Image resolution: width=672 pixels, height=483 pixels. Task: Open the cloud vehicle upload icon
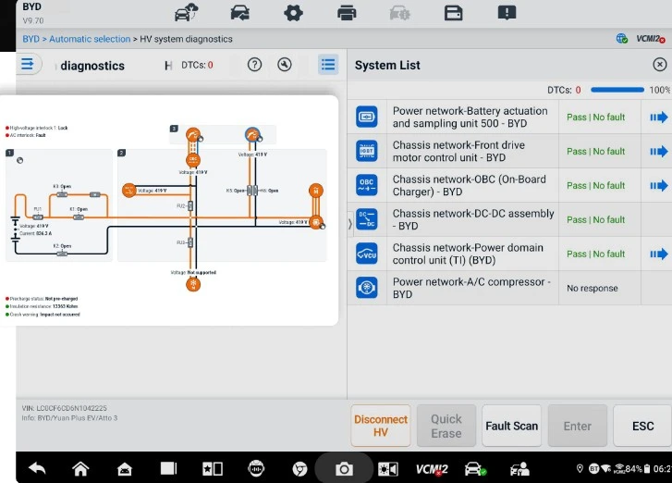[x=186, y=12]
